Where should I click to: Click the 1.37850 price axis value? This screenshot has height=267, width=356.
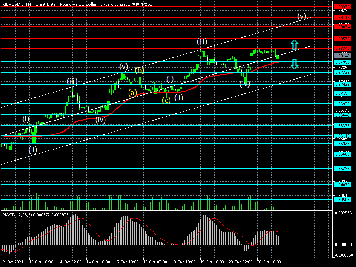click(x=342, y=68)
